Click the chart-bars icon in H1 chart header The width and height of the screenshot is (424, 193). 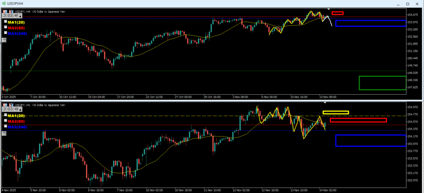pyautogui.click(x=10, y=105)
